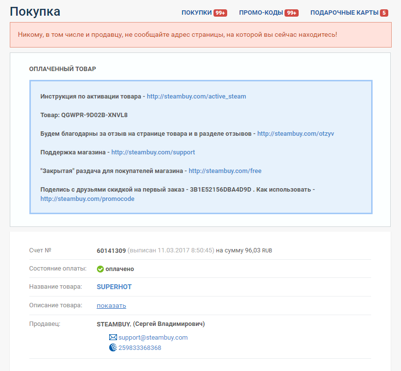401x371 pixels.
Task: Click promo code 3B1E52156DBA4D9D
Action: [x=220, y=190]
